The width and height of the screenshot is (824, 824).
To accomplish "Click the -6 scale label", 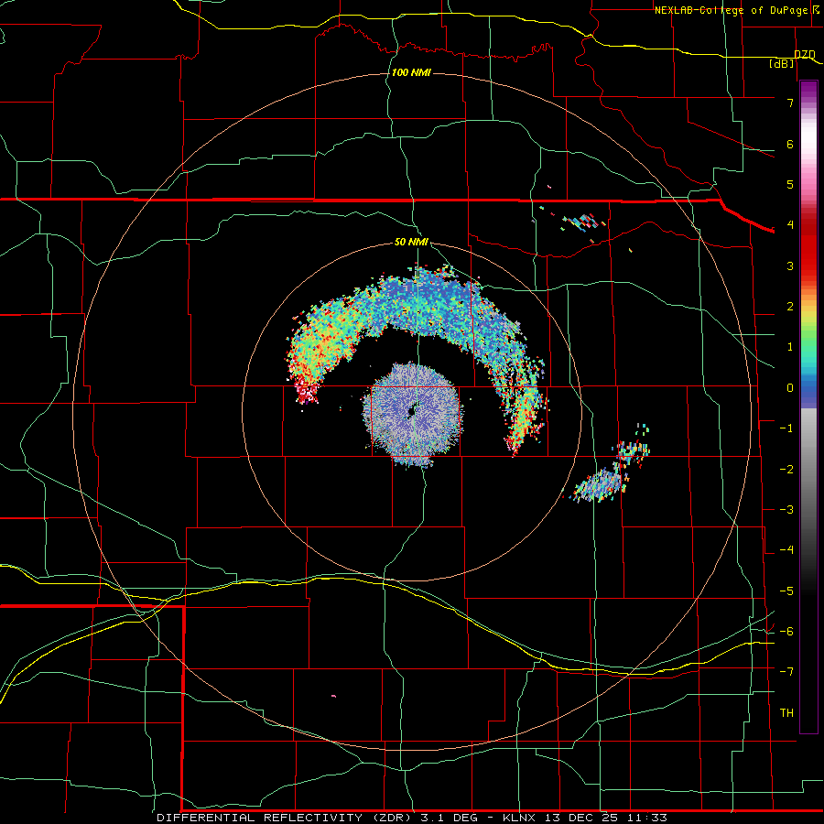I will point(786,632).
